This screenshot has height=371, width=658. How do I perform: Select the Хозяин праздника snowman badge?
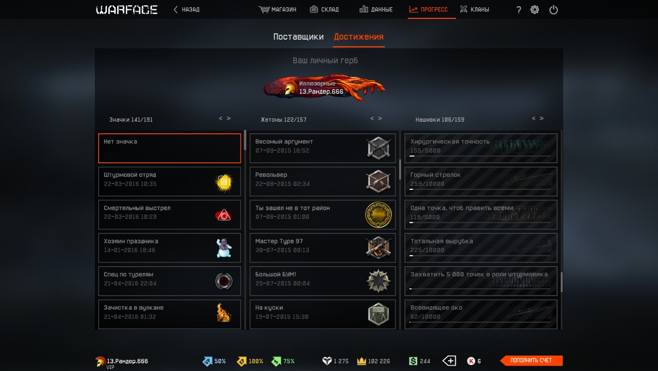pyautogui.click(x=224, y=248)
